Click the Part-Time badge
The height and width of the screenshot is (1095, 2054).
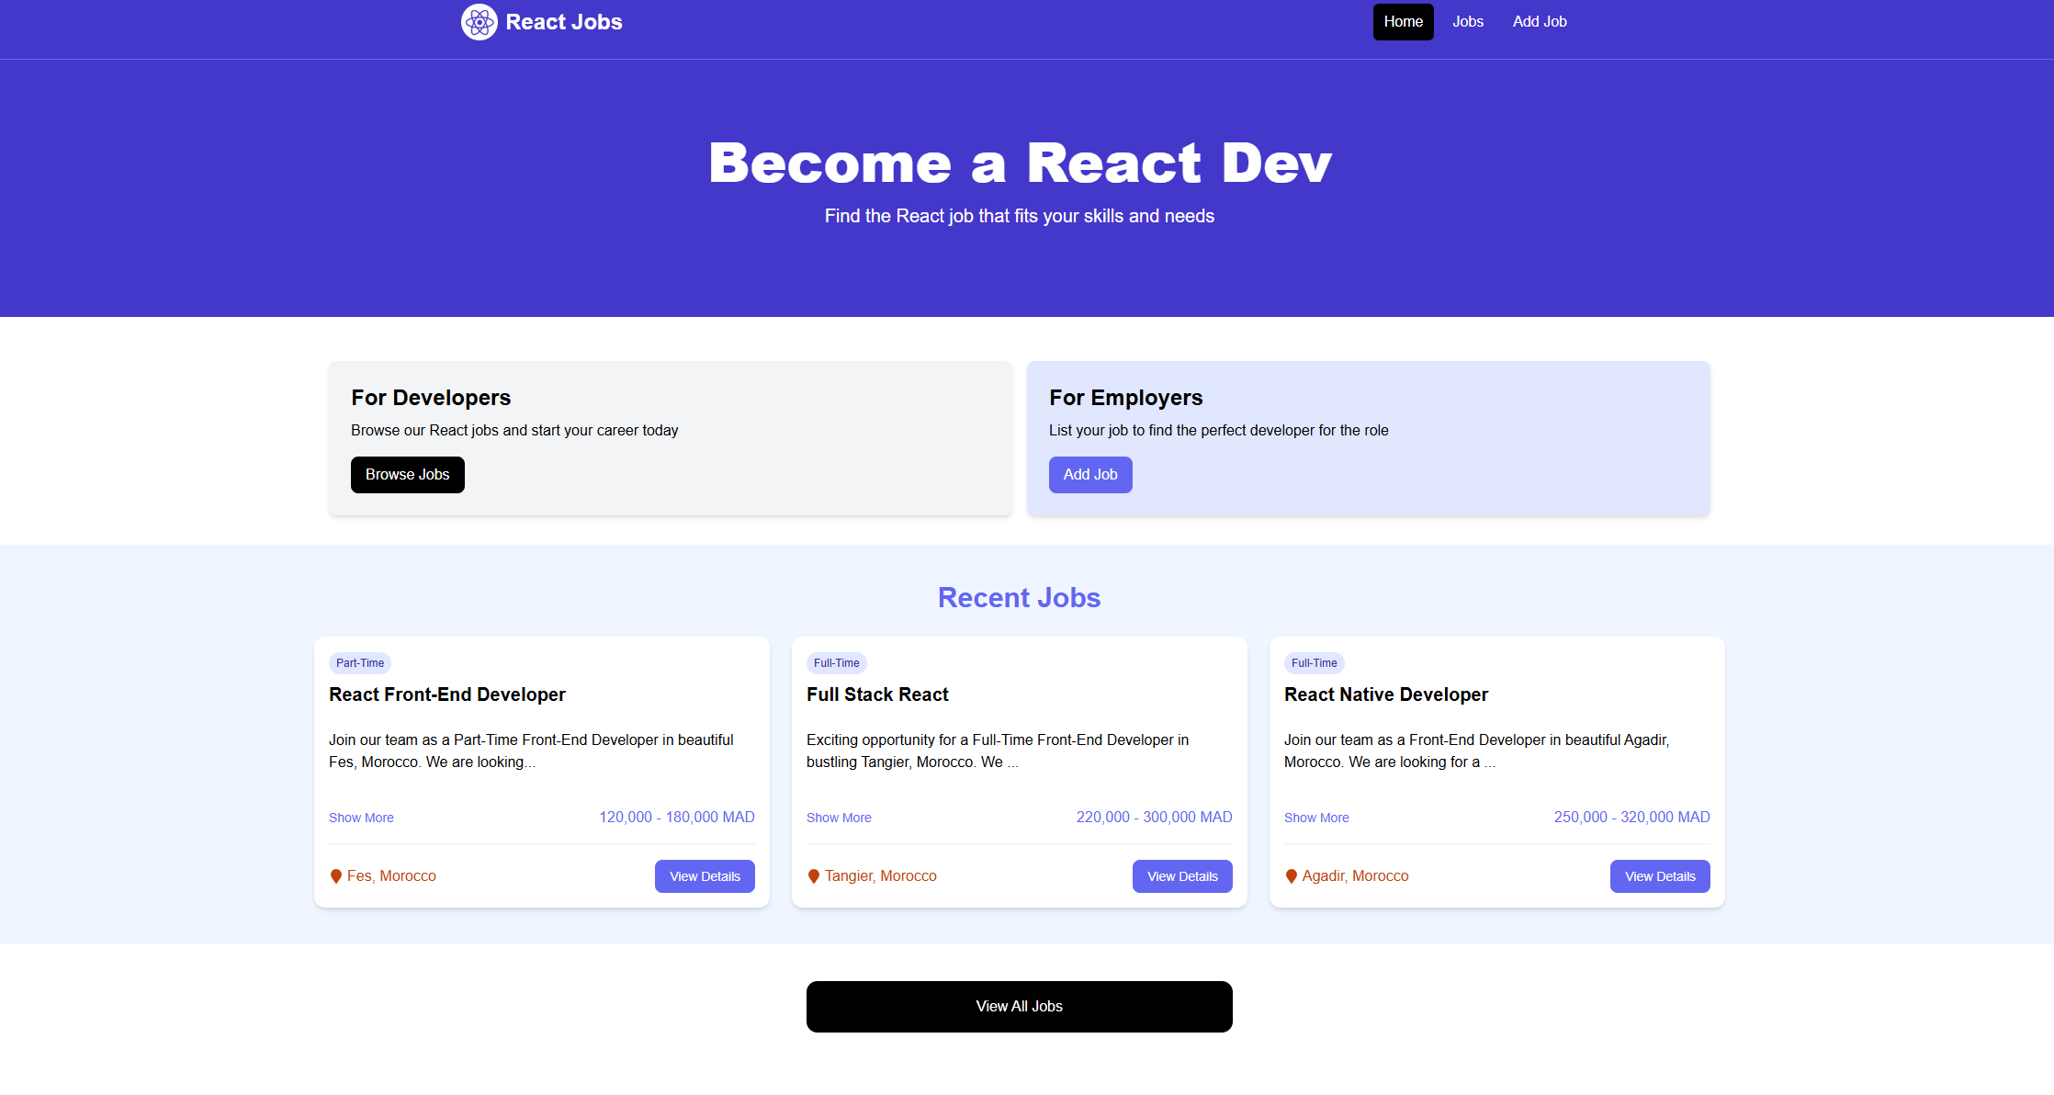(360, 663)
